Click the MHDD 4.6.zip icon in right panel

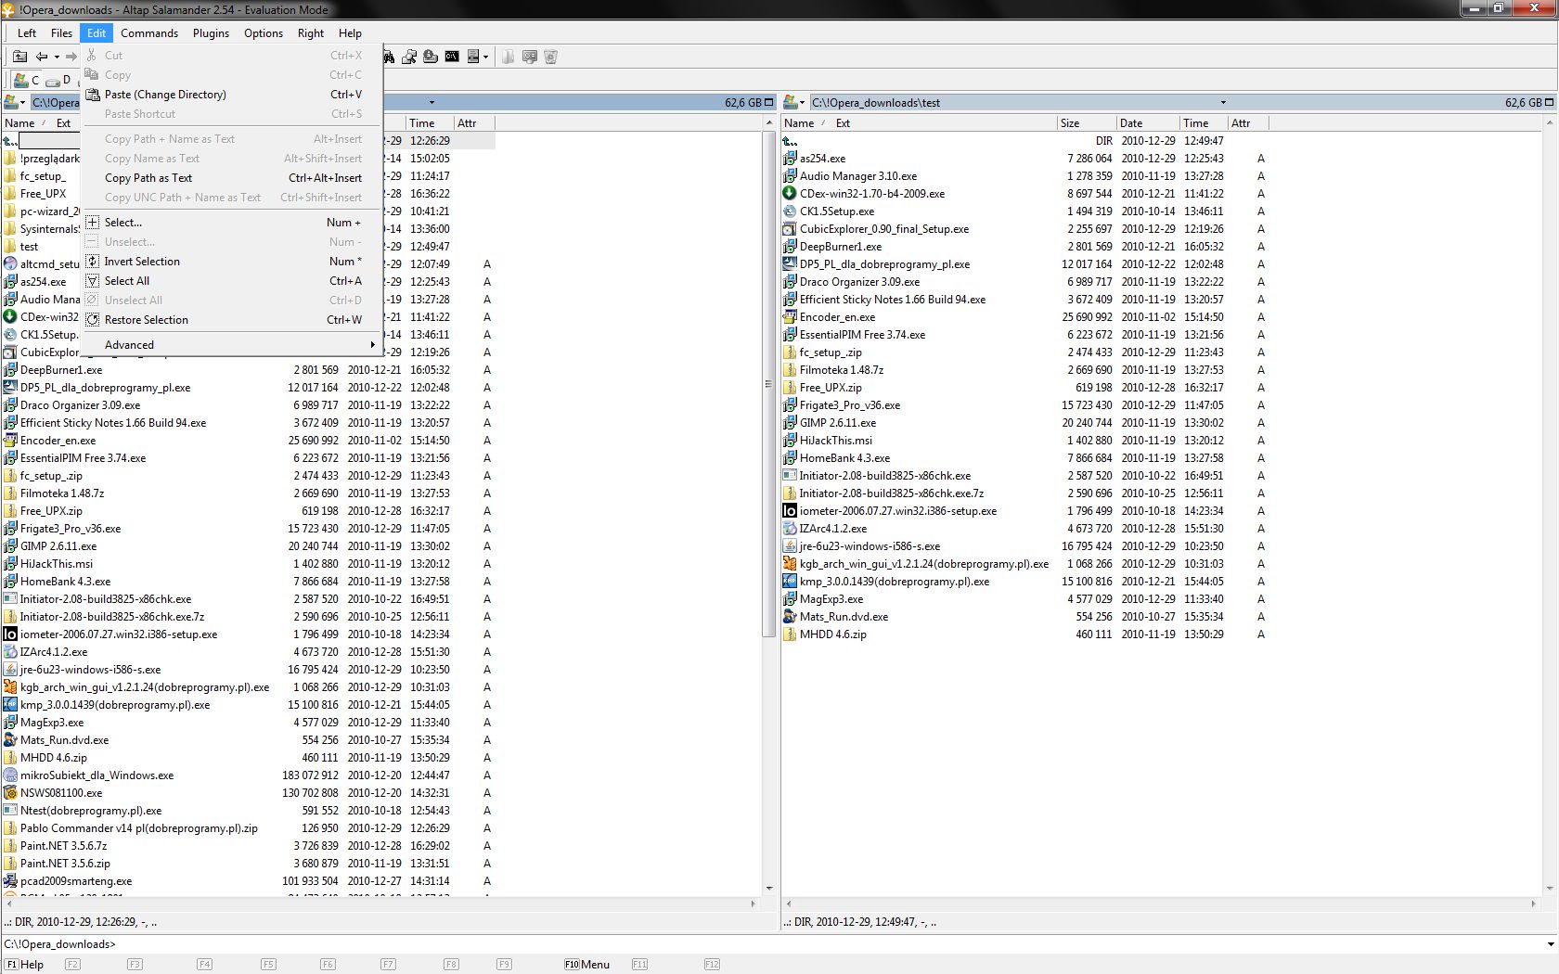[x=790, y=634]
